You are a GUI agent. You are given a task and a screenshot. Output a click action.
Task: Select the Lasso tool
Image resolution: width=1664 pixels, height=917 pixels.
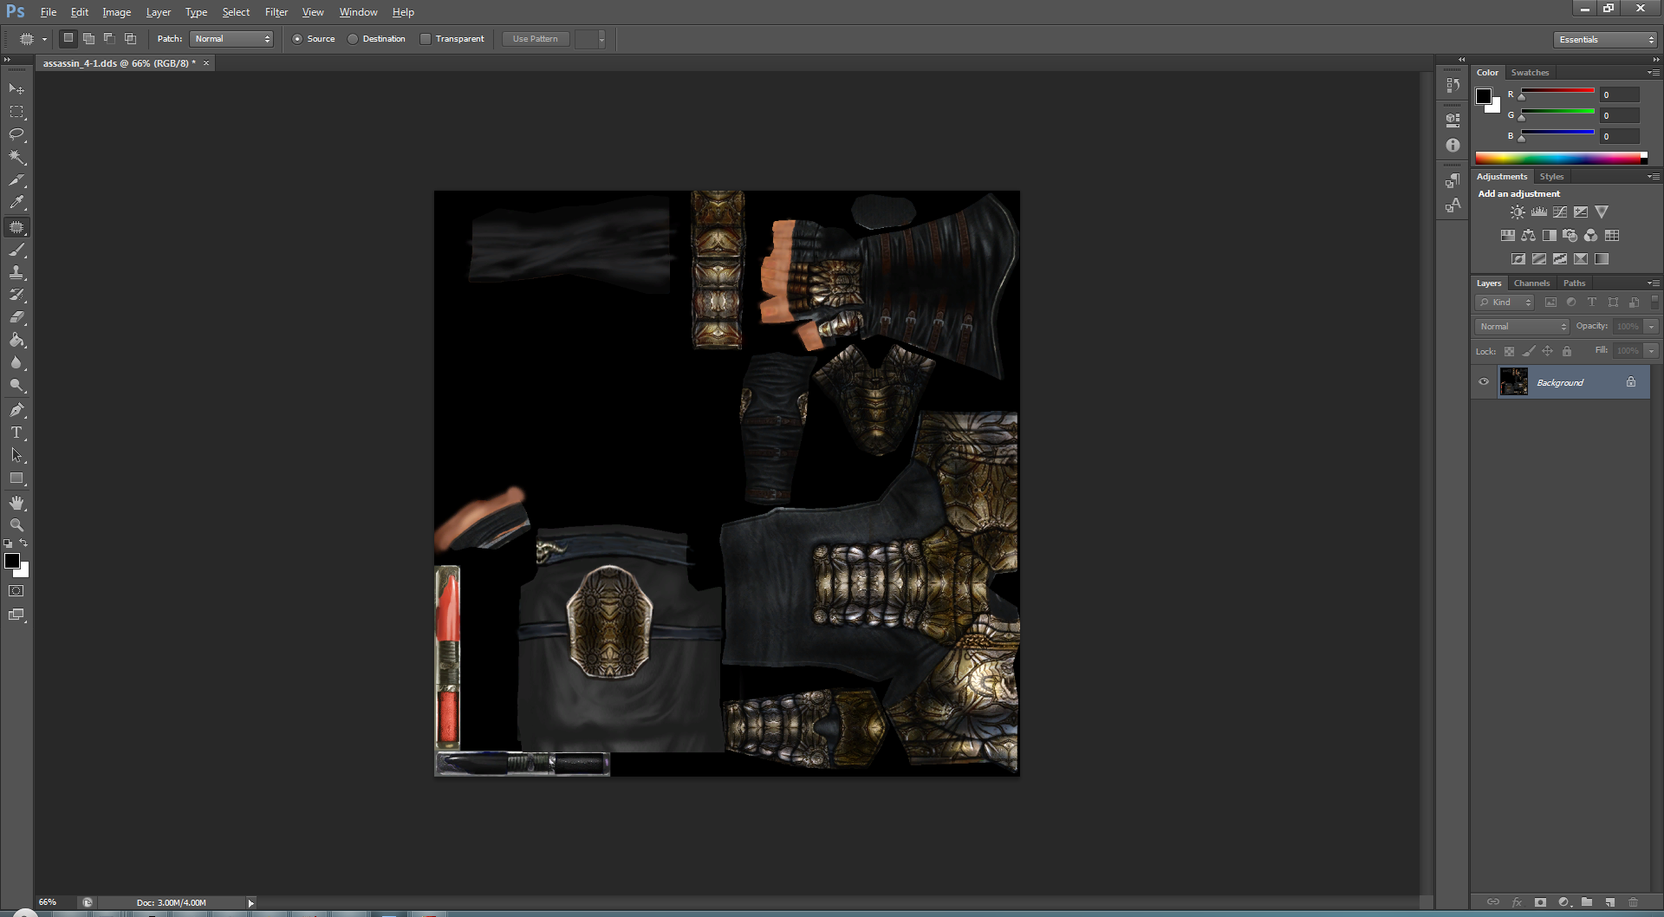pos(16,134)
